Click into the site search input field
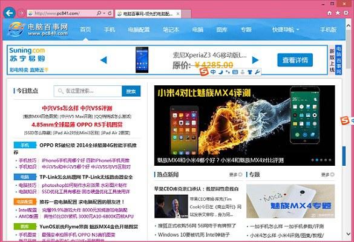The width and height of the screenshot is (354, 242). tap(88, 91)
